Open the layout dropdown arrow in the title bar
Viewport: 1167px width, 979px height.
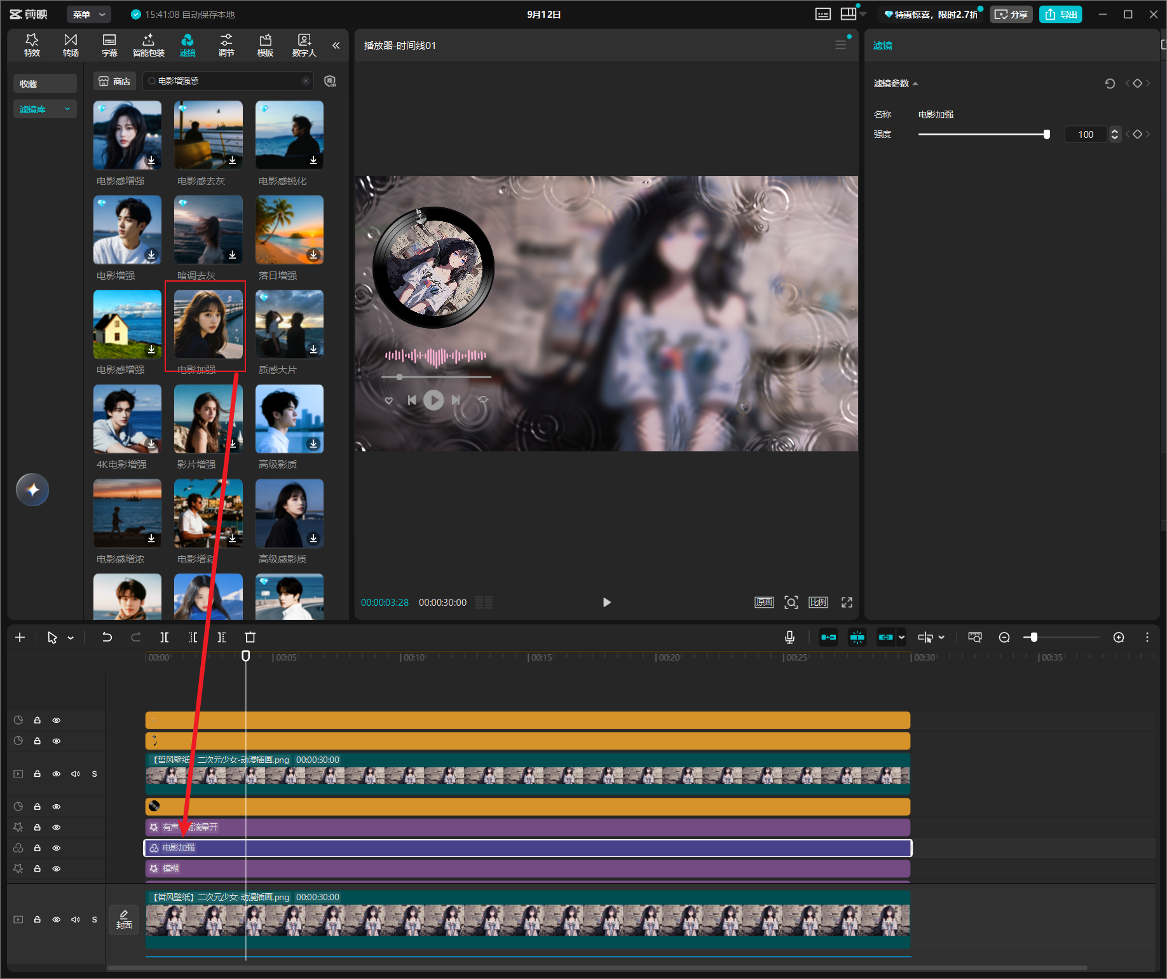point(863,14)
